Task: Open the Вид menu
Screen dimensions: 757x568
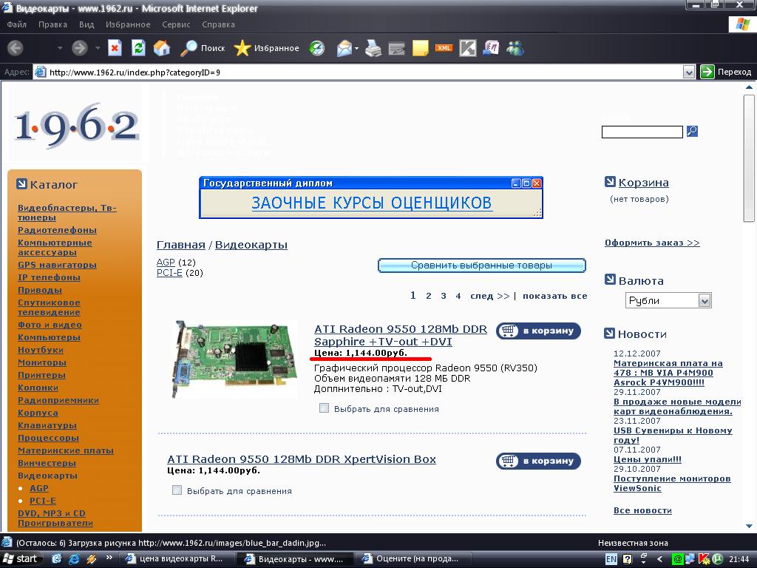Action: [x=86, y=24]
